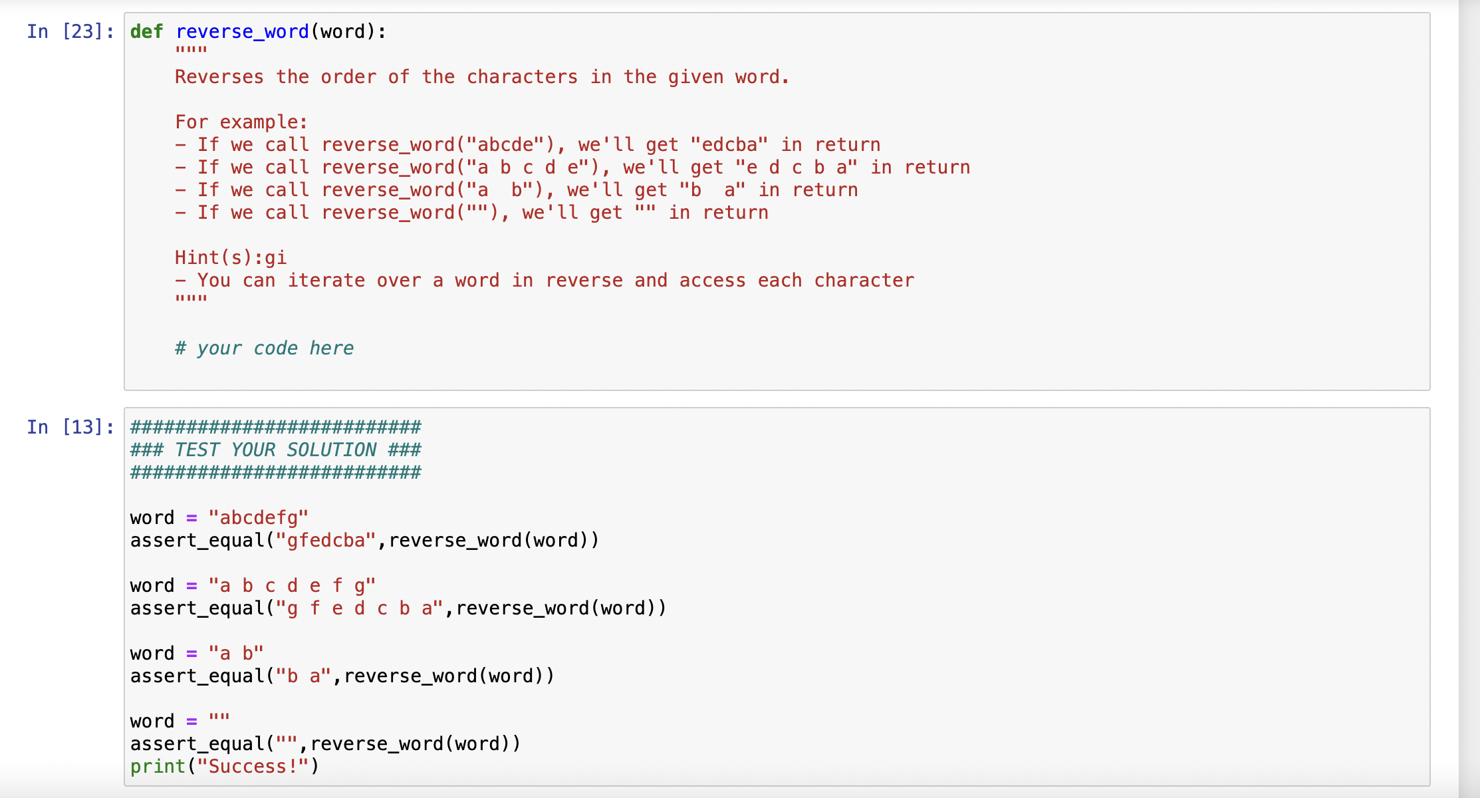Select the word = "abcdefg" assignment line
This screenshot has height=798, width=1480.
click(x=219, y=517)
